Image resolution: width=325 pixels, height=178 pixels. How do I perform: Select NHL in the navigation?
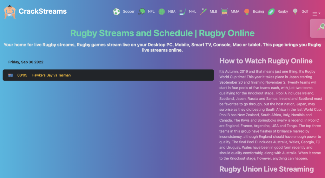pos(193,11)
